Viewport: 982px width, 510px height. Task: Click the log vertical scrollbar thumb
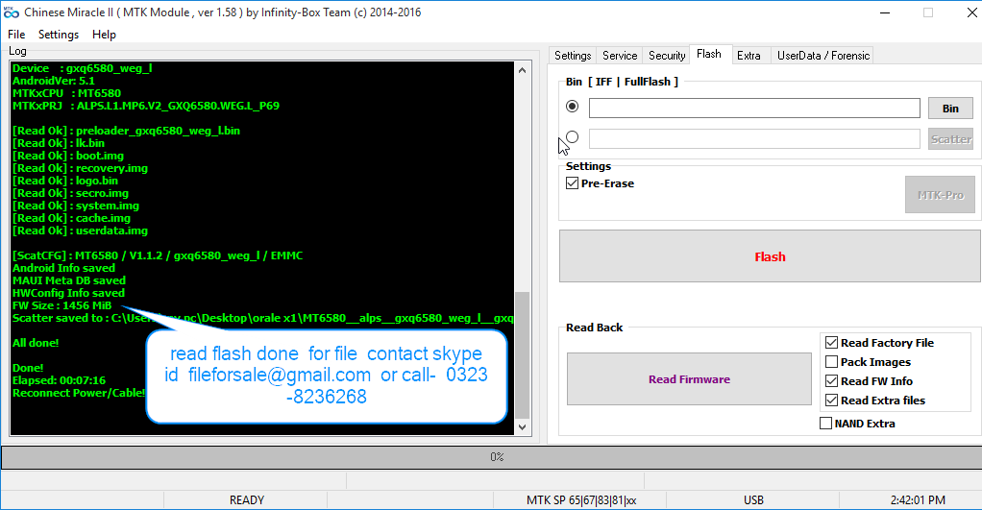523,354
